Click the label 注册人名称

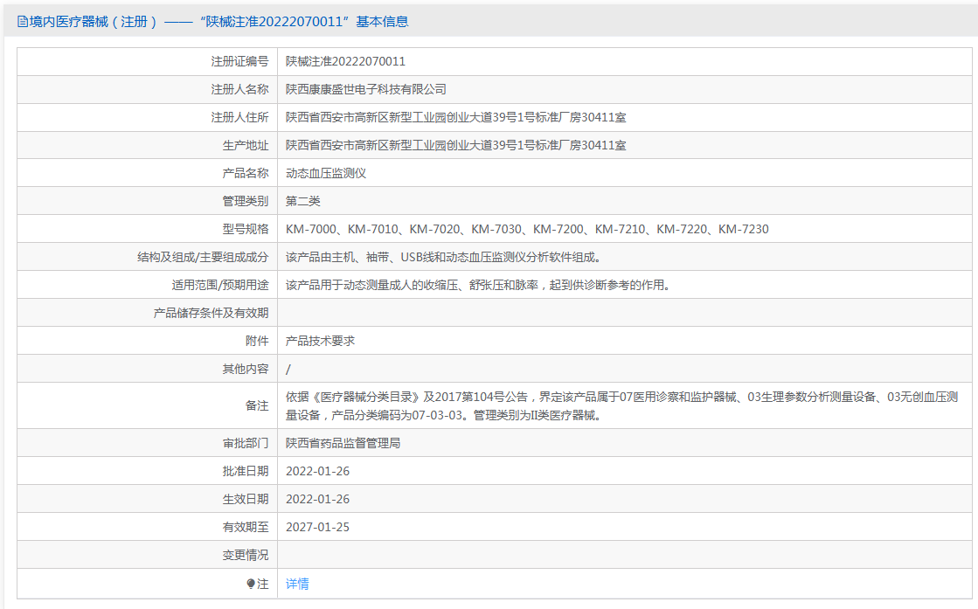pos(239,90)
